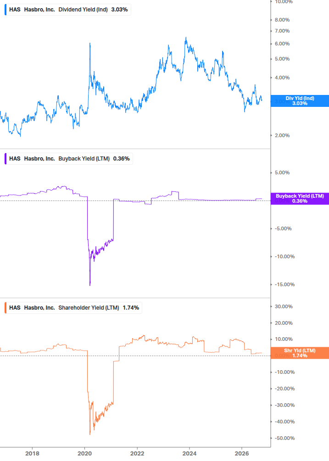Screen dimensions: 329x461
Task: Click the Shareholder Yield (LTM) legend label
Action: (89, 308)
